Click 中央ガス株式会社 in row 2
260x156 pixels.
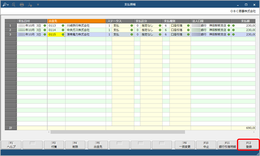tap(78, 30)
